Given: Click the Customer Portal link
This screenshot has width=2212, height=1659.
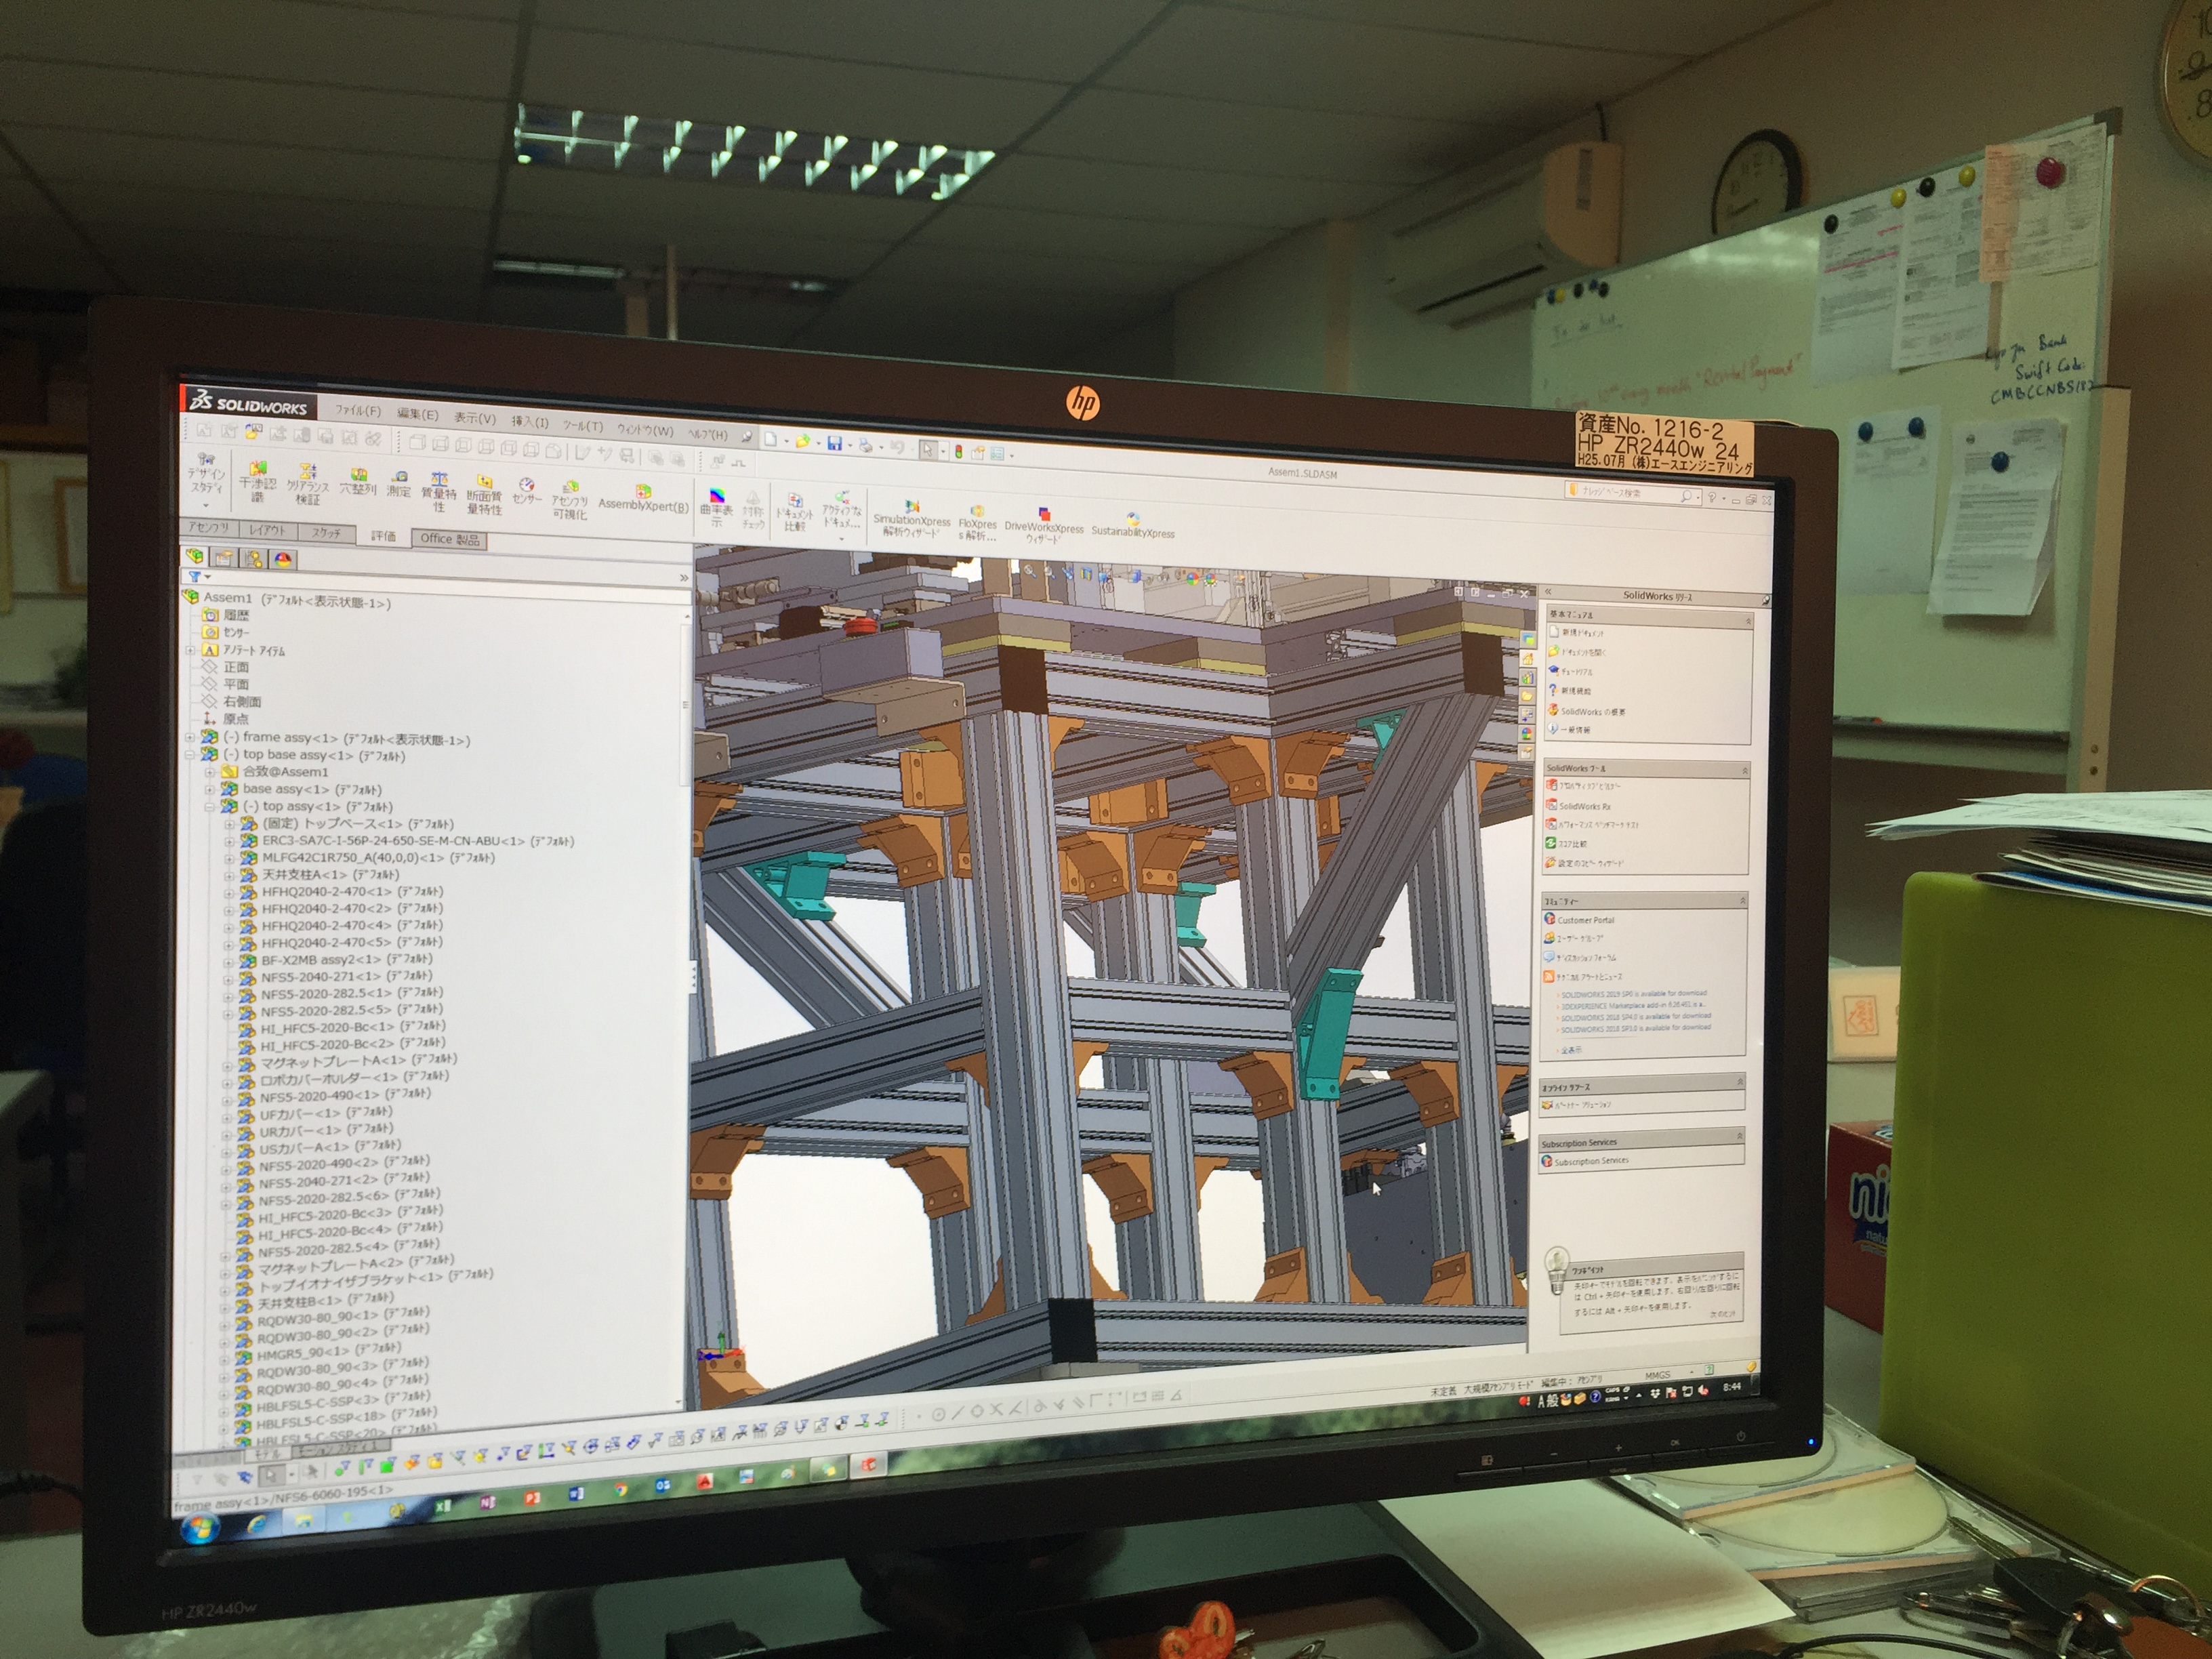Looking at the screenshot, I should 1586,920.
